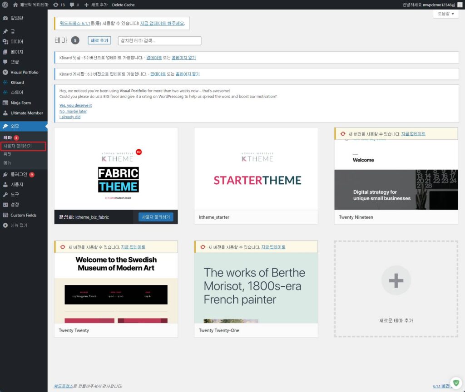This screenshot has height=392, width=465.
Task: Click 업데이트 link in KBoard 댓글 notice
Action: pyautogui.click(x=154, y=58)
